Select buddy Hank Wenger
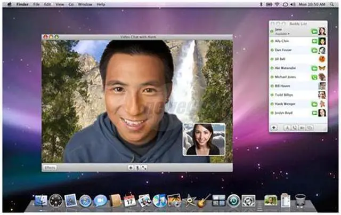Viewport: 341px width, 215px height. pyautogui.click(x=298, y=104)
